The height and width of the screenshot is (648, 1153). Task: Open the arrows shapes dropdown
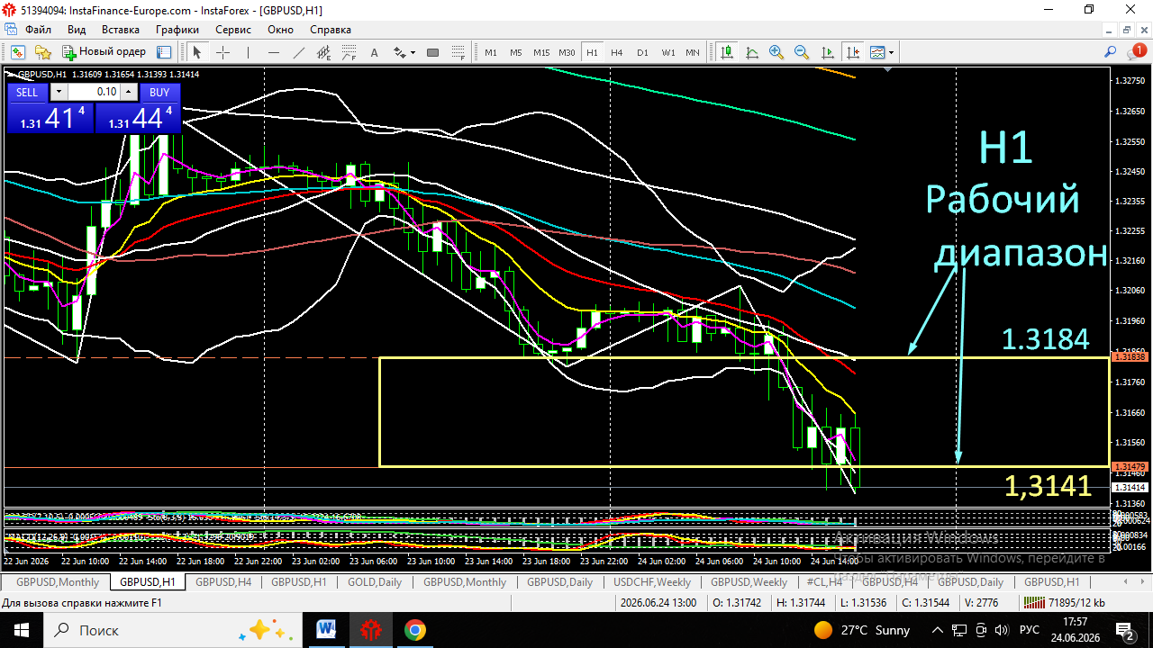click(404, 52)
